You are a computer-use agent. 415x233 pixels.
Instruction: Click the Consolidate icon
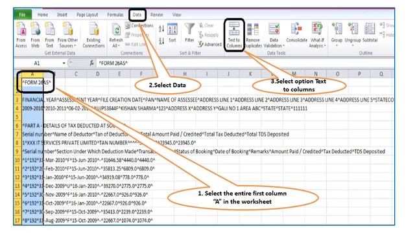click(297, 33)
